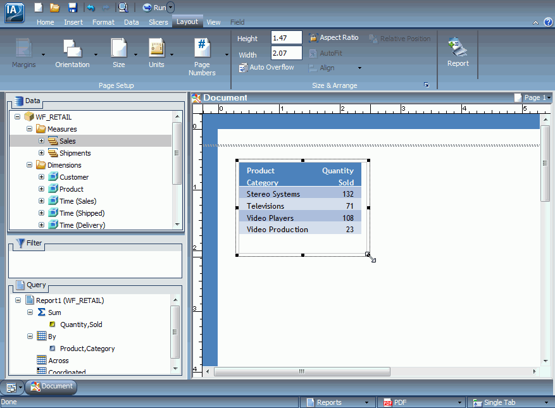Image resolution: width=555 pixels, height=408 pixels.
Task: Click the document horizontal scrollbar thumb
Action: click(302, 371)
